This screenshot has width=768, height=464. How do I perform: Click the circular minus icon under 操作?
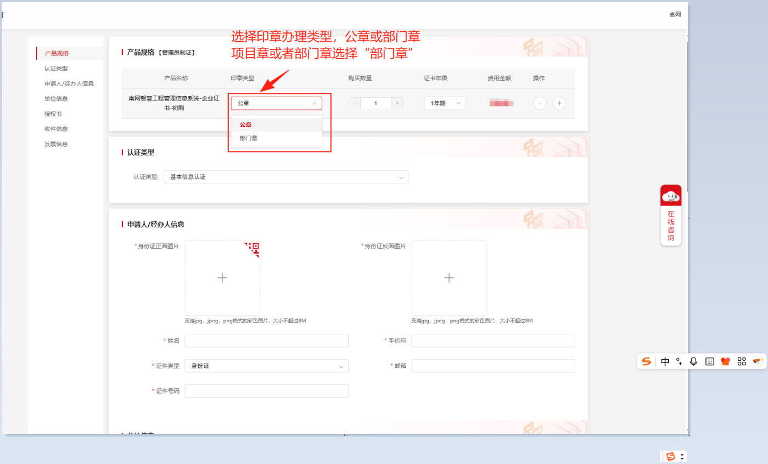coord(540,103)
